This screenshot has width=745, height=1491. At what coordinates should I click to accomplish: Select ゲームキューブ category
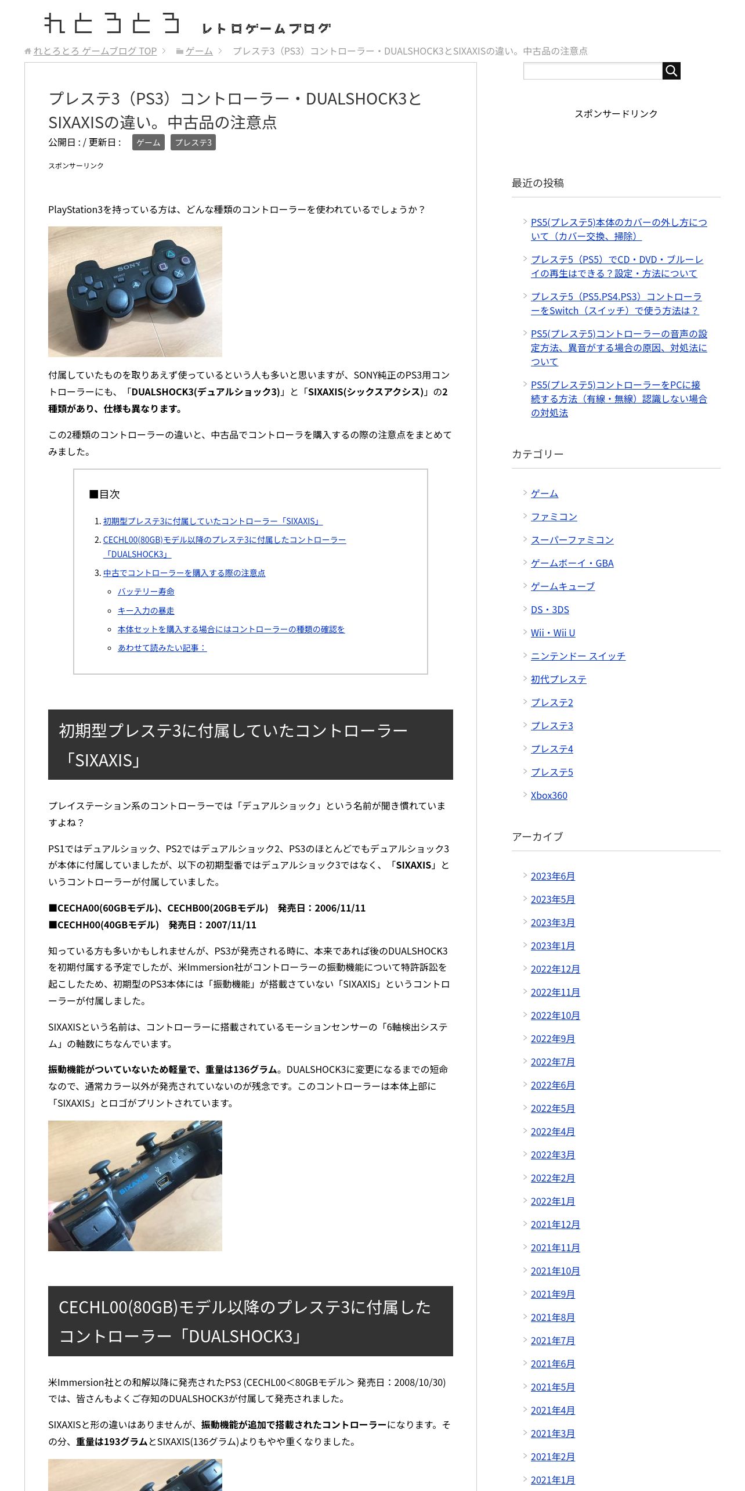point(563,586)
